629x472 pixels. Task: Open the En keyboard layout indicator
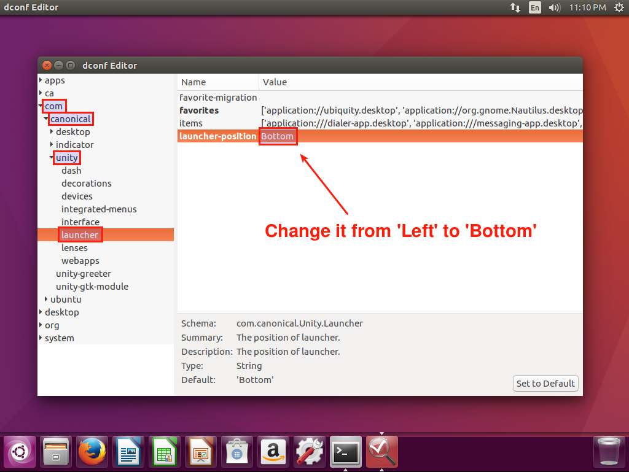point(535,7)
